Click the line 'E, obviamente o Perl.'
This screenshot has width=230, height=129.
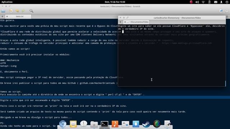click(14, 72)
